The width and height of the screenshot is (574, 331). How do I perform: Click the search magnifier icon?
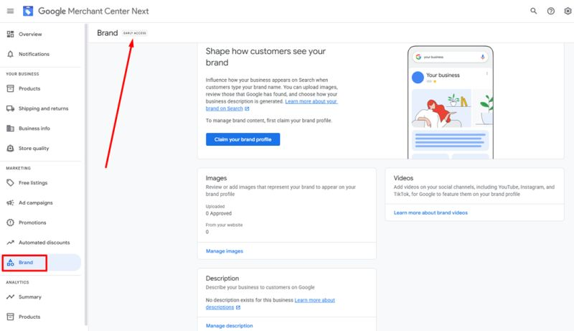click(x=533, y=11)
